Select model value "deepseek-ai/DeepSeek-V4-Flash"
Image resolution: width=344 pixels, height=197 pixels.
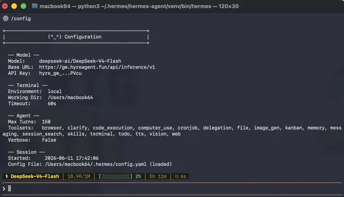click(x=80, y=61)
